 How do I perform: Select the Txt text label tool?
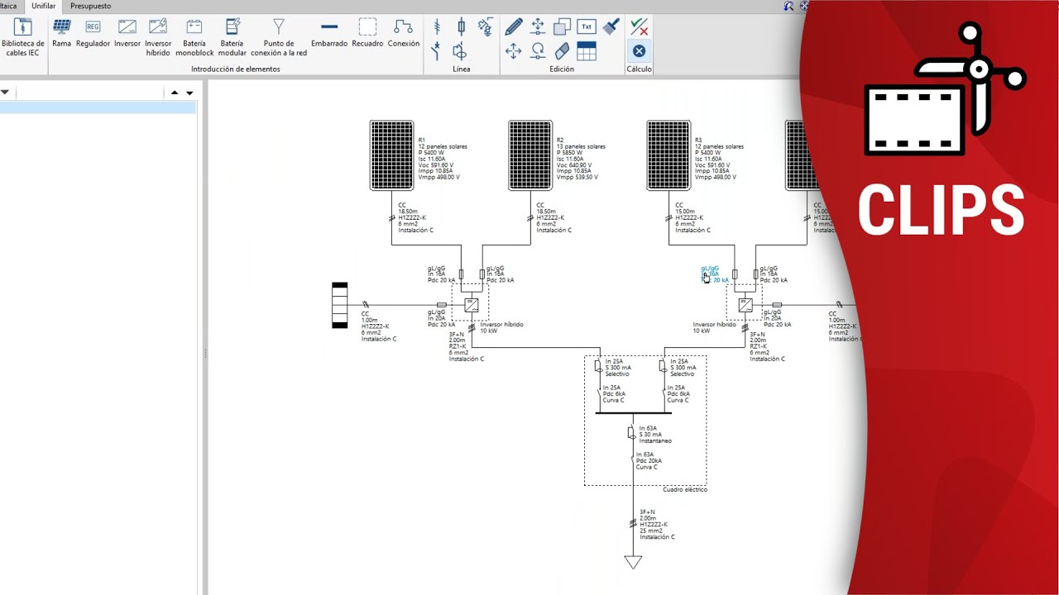[x=587, y=26]
